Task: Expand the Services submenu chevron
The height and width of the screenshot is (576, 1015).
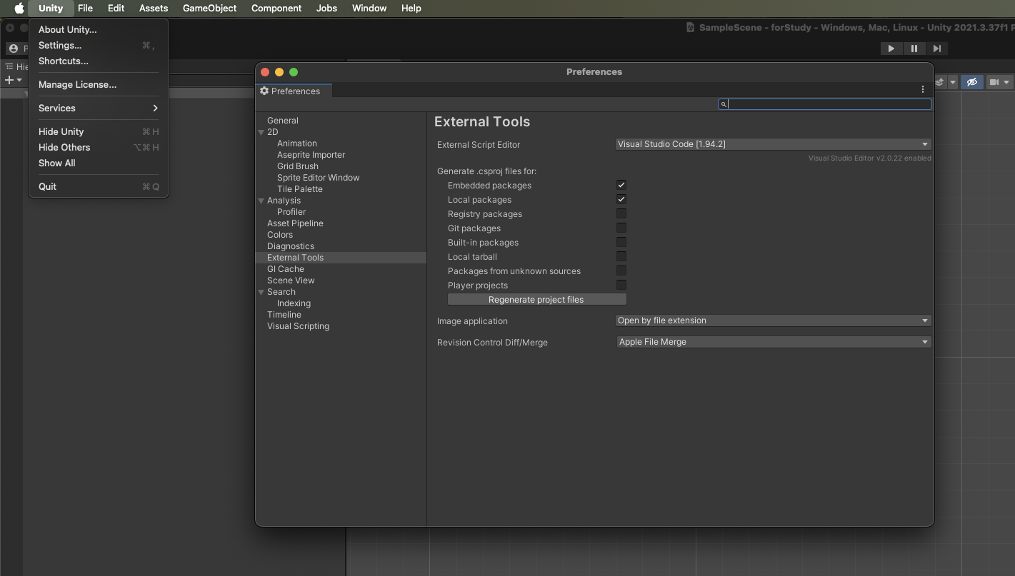Action: 155,108
